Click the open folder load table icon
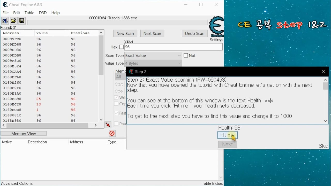The image size is (331, 186). point(13,21)
